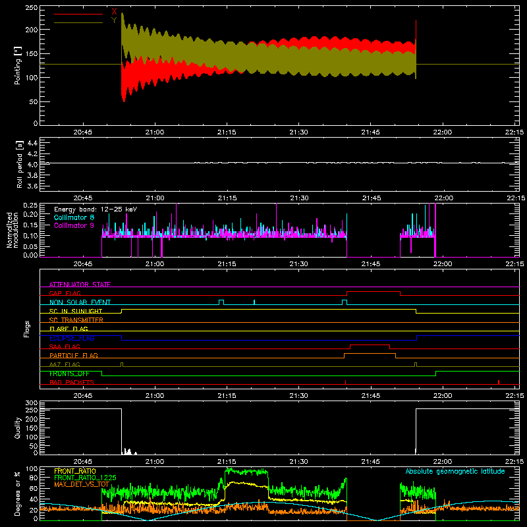Select the ATTENUATOR_STATE flag label
This screenshot has width=527, height=527.
pyautogui.click(x=80, y=285)
